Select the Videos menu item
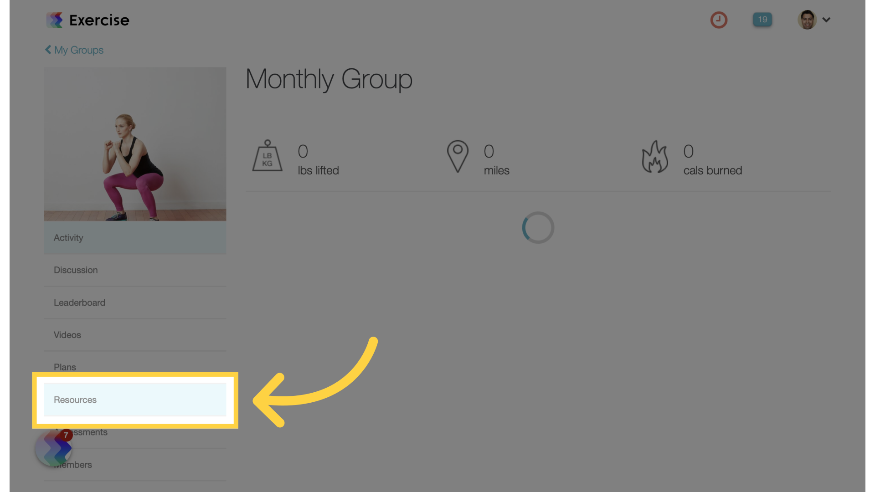Screen dimensions: 875x492 67,335
